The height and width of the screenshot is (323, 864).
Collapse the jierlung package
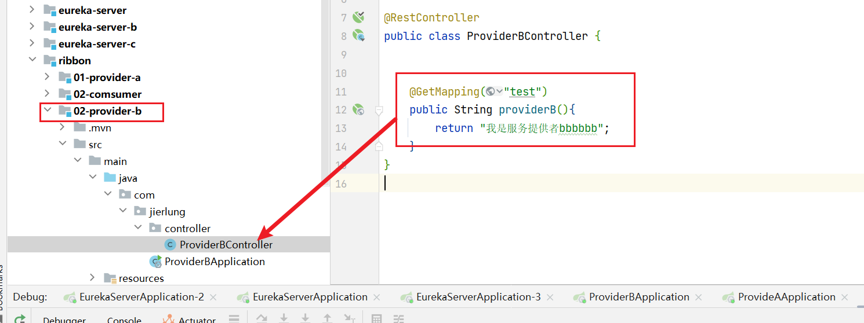[x=122, y=211]
